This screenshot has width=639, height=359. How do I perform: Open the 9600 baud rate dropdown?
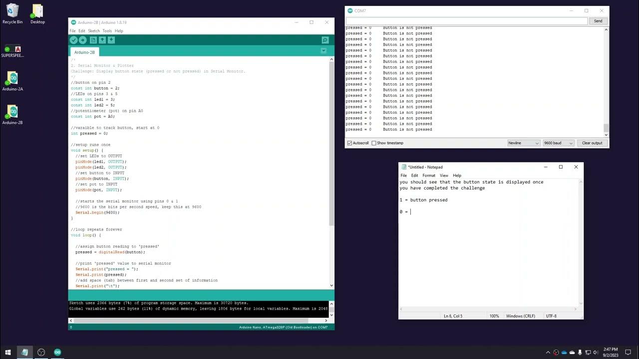tap(559, 143)
